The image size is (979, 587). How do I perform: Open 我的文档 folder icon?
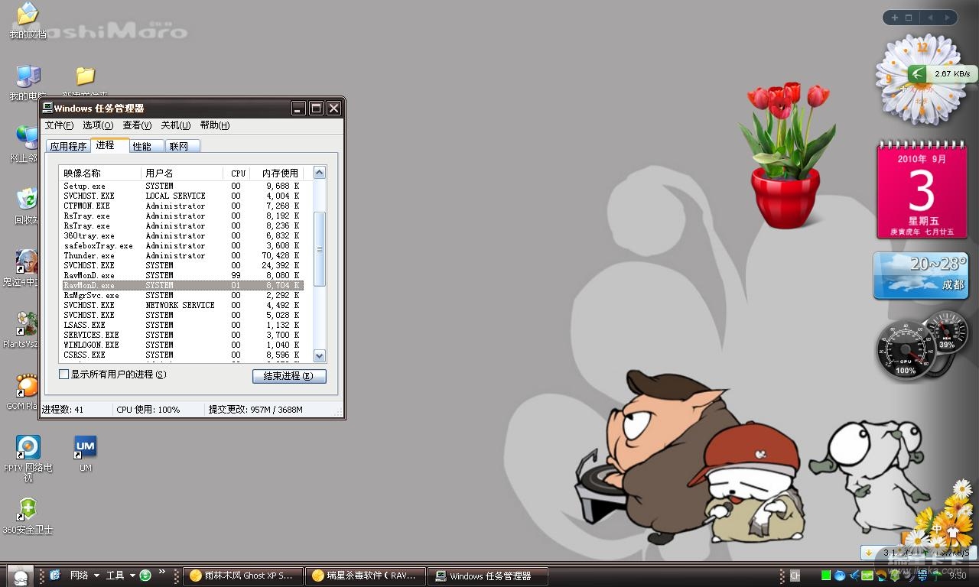tap(28, 21)
